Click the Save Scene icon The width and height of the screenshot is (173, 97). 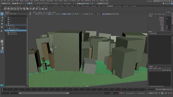click(x=17, y=4)
